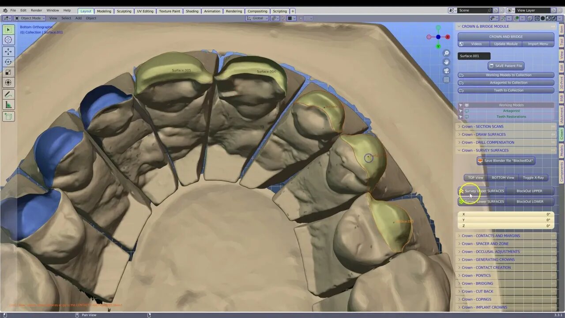Image resolution: width=565 pixels, height=318 pixels.
Task: Select the Measure ruler tool
Action: (8, 105)
